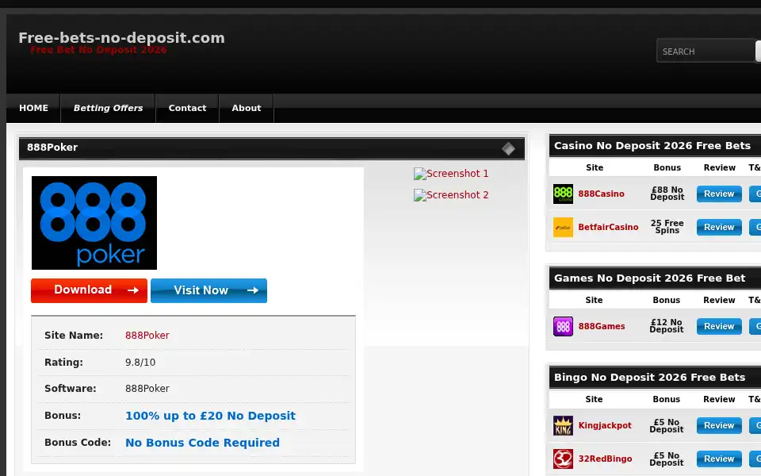The height and width of the screenshot is (476, 761).
Task: Click the diamond icon in 888Poker header
Action: point(508,148)
